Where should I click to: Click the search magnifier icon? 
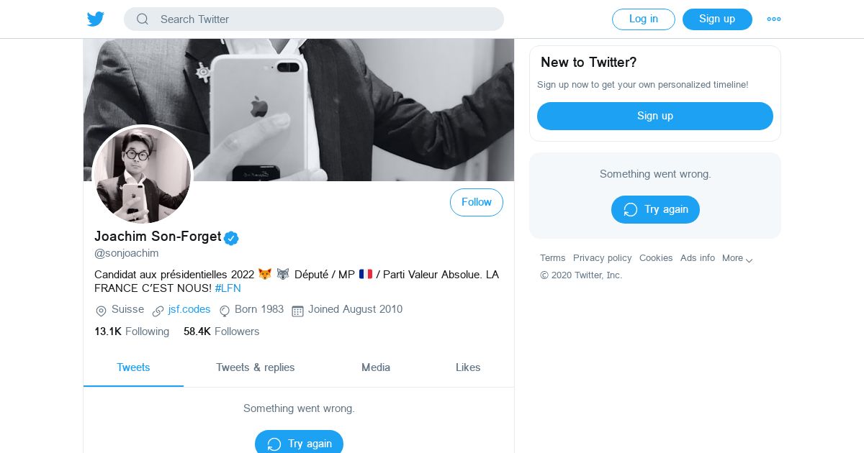(143, 19)
